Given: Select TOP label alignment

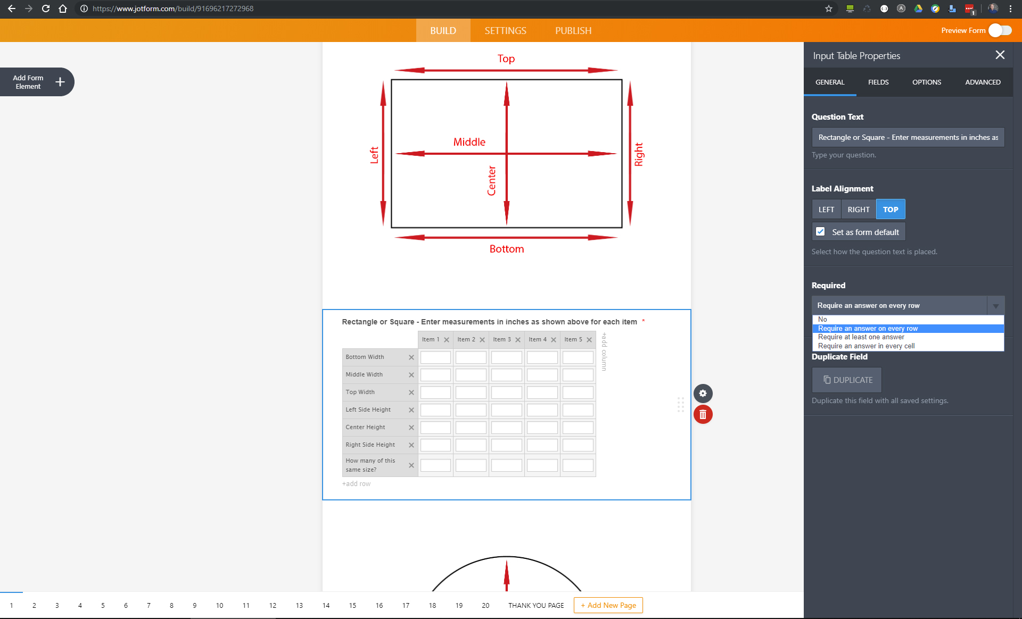Looking at the screenshot, I should click(x=890, y=210).
